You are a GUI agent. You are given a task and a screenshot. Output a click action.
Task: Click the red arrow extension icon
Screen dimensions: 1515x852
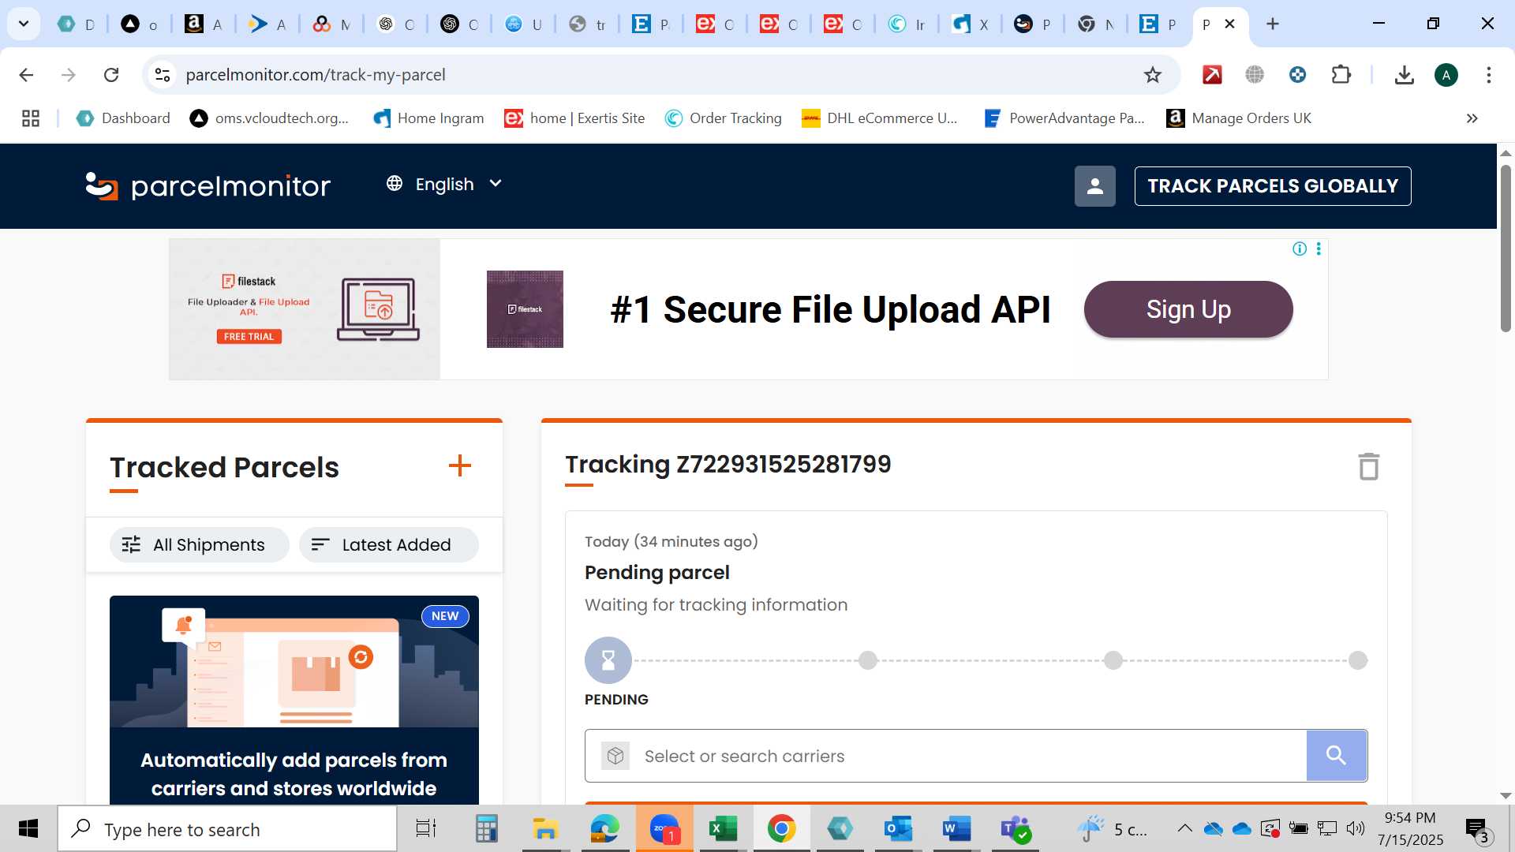point(1212,75)
